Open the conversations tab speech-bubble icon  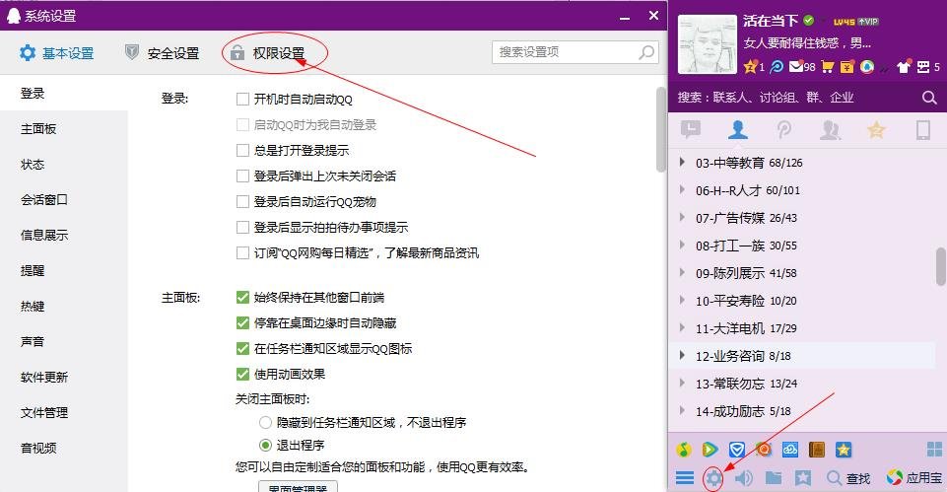click(x=691, y=129)
